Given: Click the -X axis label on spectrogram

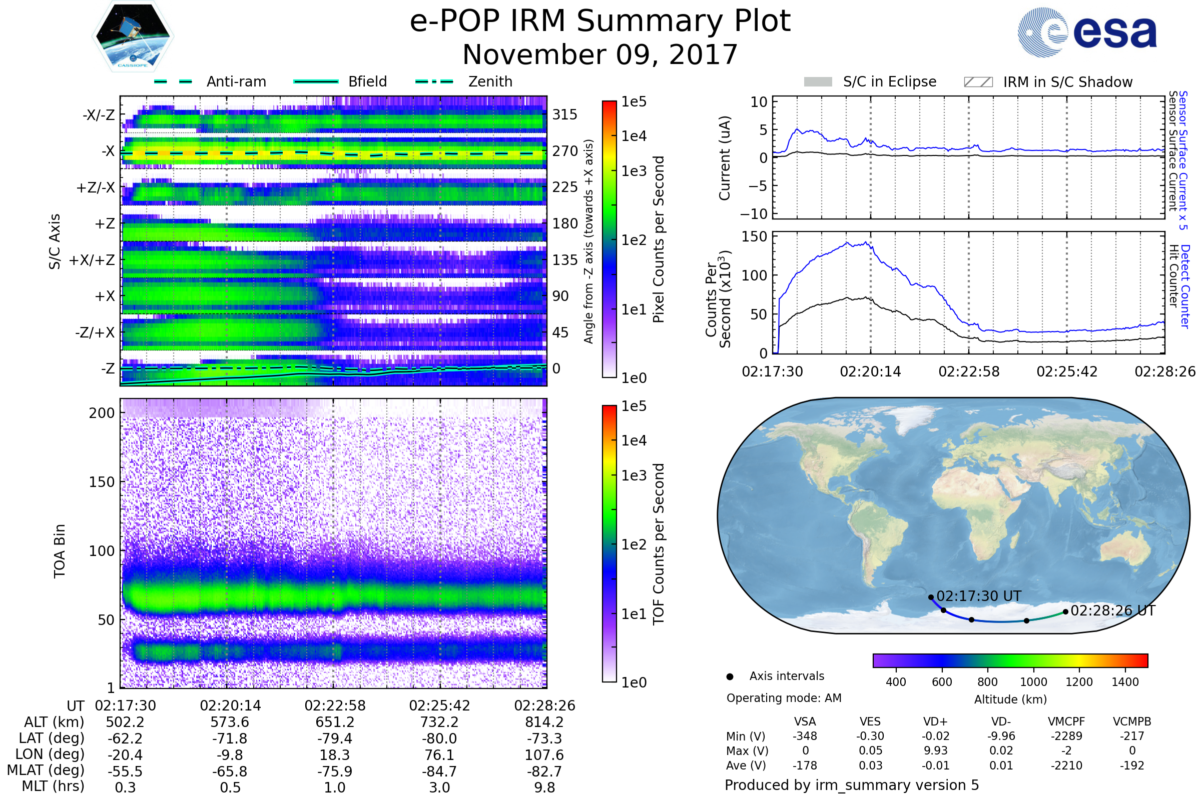Looking at the screenshot, I should (108, 151).
